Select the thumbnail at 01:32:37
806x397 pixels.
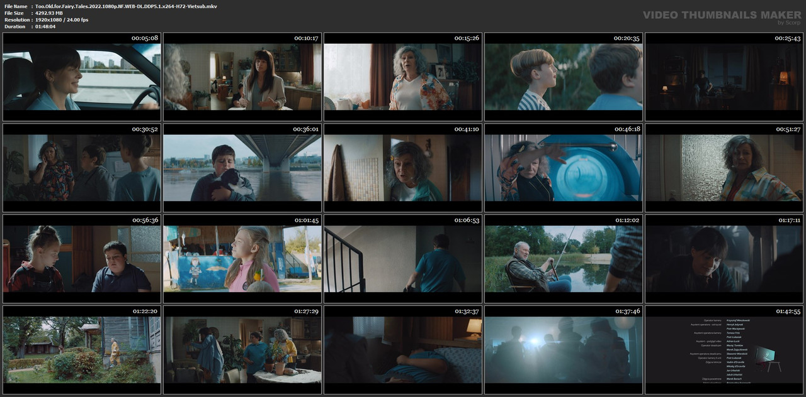403,350
